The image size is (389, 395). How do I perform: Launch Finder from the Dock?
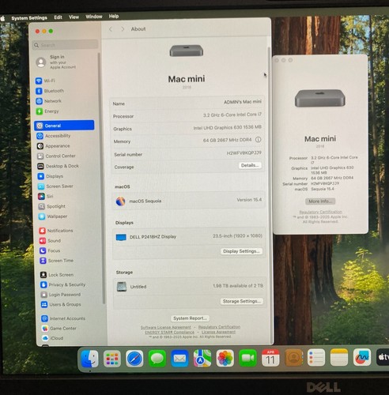click(x=89, y=359)
